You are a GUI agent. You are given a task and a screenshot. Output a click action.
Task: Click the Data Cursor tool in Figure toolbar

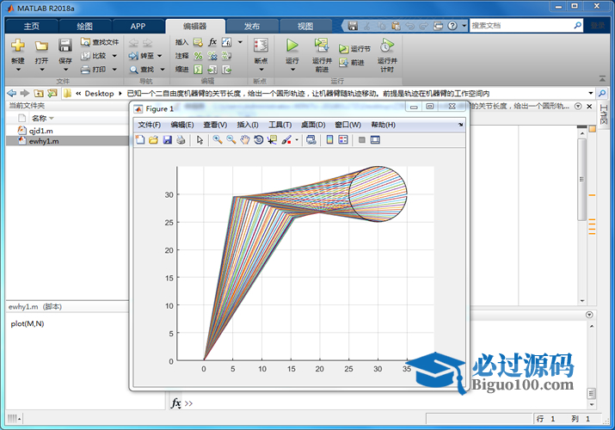tap(273, 140)
